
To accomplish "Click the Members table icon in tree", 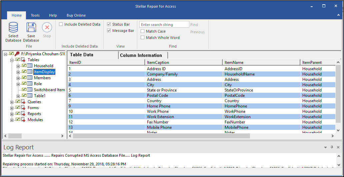I will click(30, 78).
